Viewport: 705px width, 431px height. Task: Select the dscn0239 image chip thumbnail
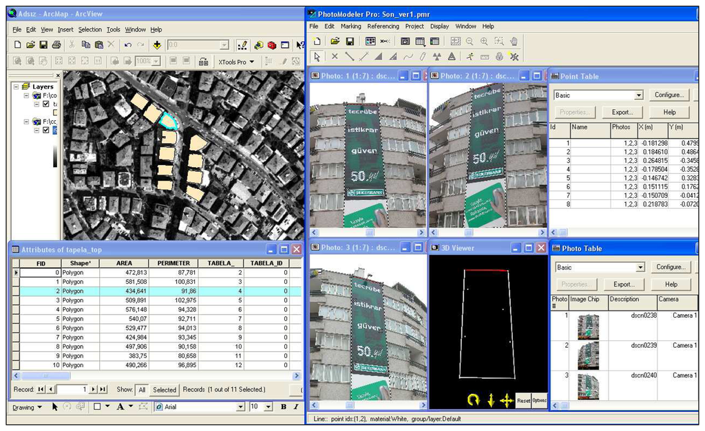pyautogui.click(x=587, y=355)
